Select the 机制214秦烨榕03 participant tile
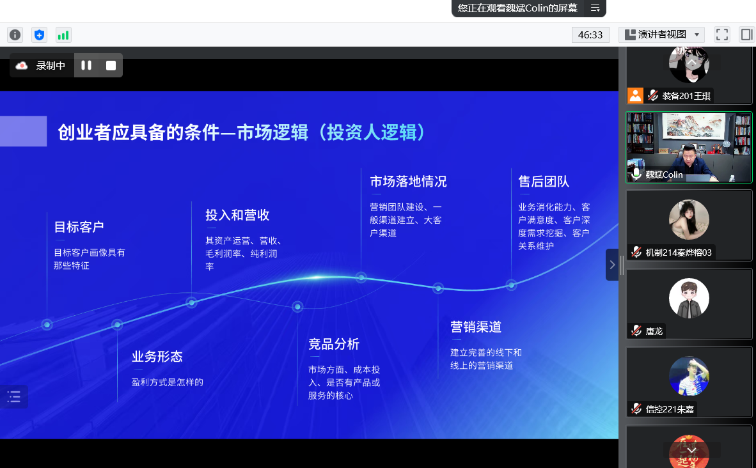Viewport: 756px width, 468px height. click(688, 225)
